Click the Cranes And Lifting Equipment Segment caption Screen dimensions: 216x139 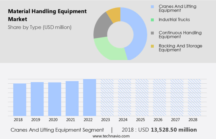click(x=57, y=130)
